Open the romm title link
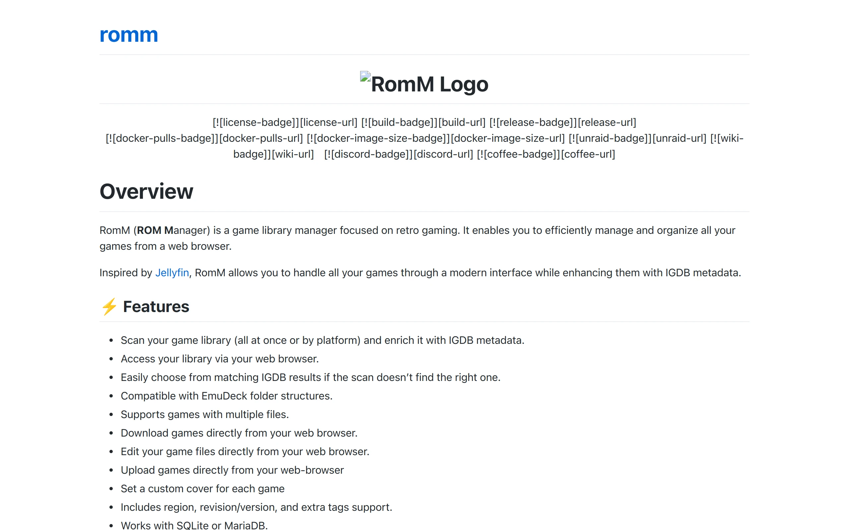The height and width of the screenshot is (530, 849). coord(128,35)
